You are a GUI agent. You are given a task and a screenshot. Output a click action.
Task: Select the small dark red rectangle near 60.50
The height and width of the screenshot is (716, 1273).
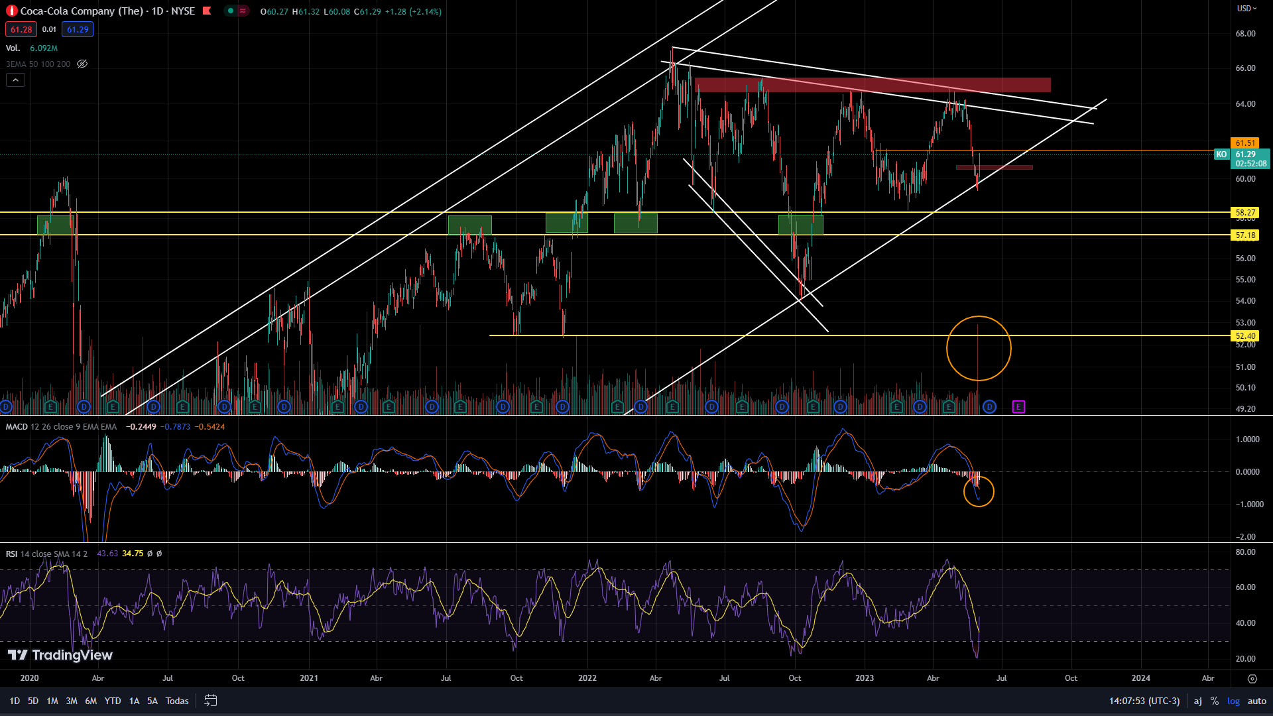[995, 167]
